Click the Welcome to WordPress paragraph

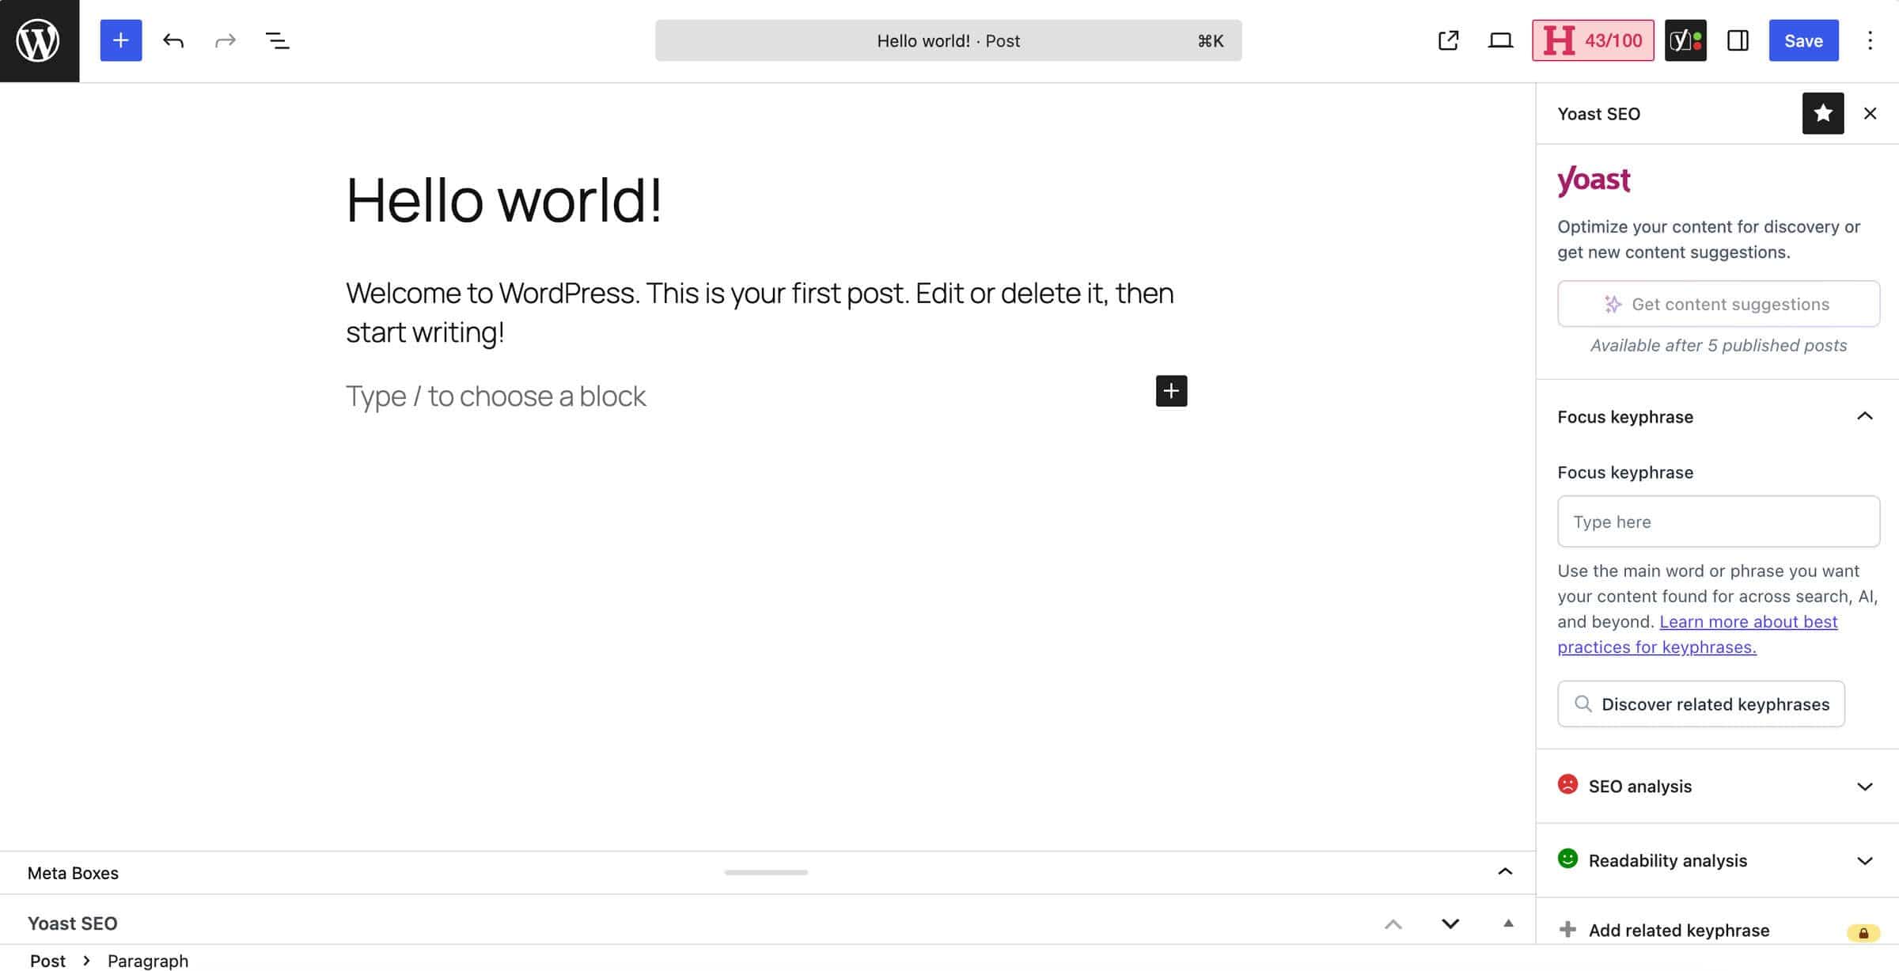760,313
